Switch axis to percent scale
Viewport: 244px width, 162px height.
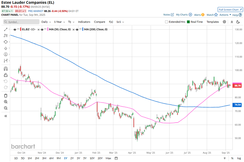click(x=232, y=158)
